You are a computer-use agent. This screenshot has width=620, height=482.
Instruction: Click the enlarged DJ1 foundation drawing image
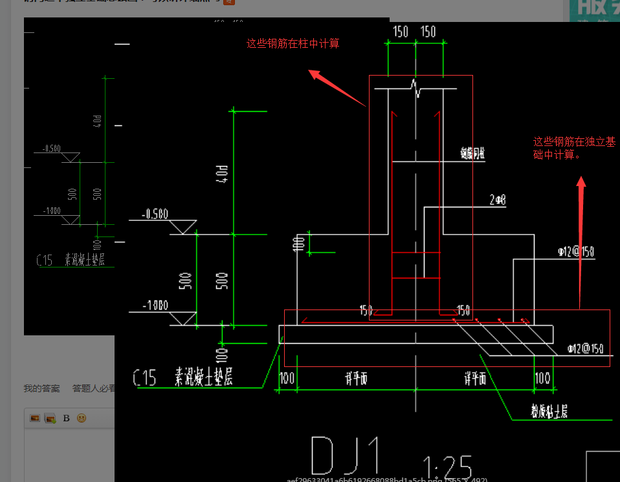tap(367, 251)
